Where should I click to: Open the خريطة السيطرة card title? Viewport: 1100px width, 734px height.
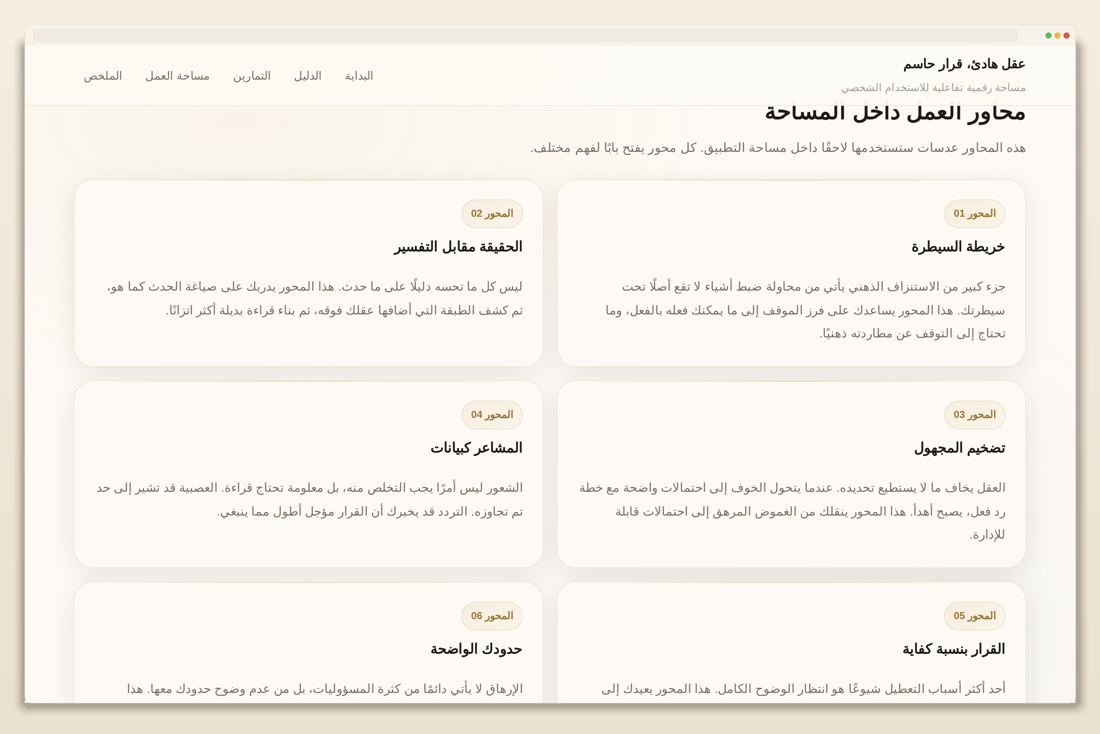958,247
